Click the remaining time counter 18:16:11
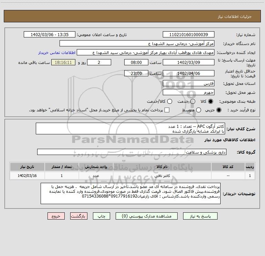This screenshot has width=265, height=256. pyautogui.click(x=63, y=62)
